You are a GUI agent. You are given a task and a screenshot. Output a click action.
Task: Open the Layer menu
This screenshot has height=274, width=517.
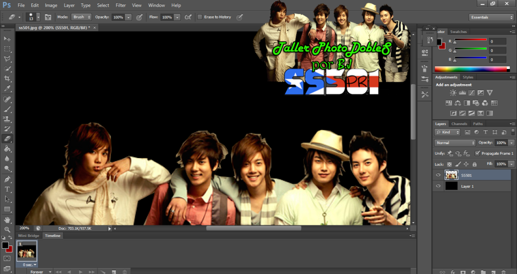click(69, 5)
